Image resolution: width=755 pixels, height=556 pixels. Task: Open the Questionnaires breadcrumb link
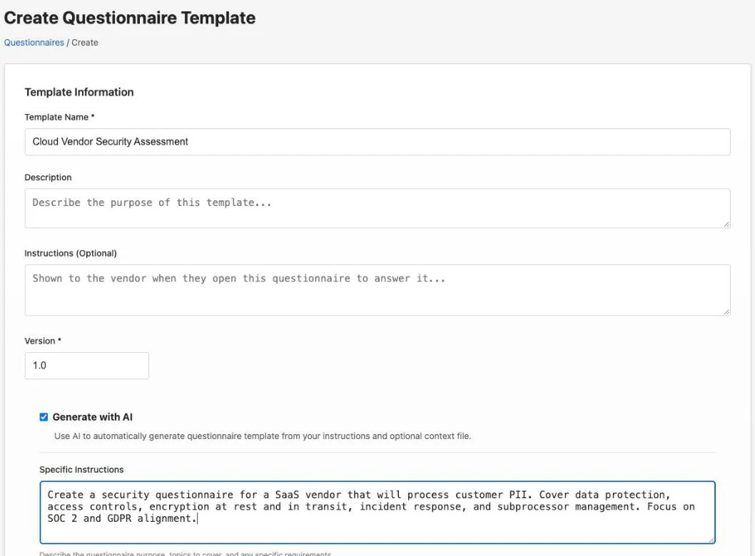pyautogui.click(x=34, y=42)
